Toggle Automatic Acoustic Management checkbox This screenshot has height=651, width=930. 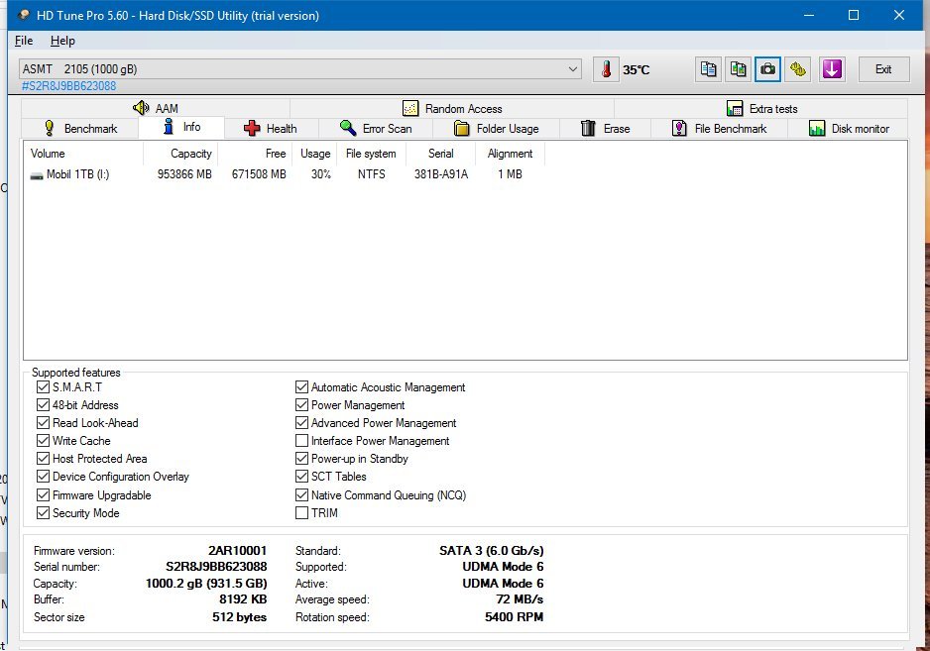click(x=301, y=387)
